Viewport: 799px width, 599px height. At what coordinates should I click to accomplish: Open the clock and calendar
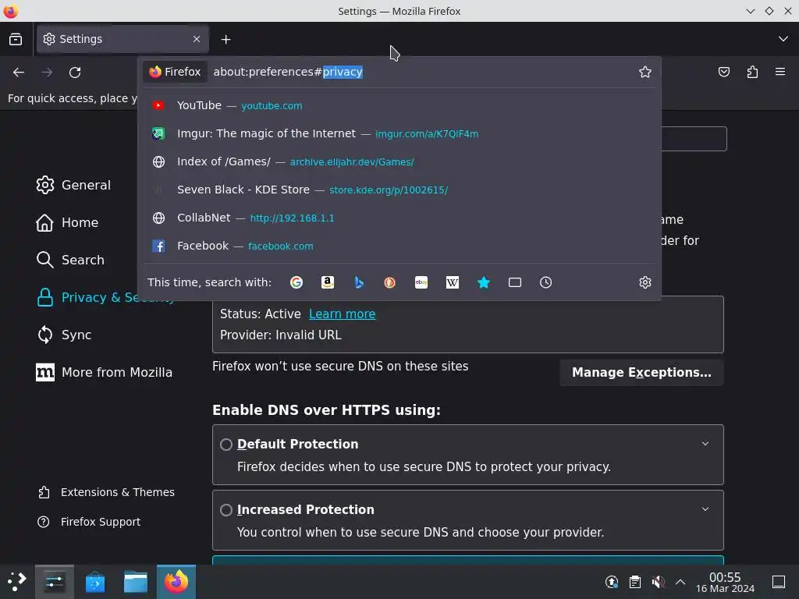click(725, 582)
